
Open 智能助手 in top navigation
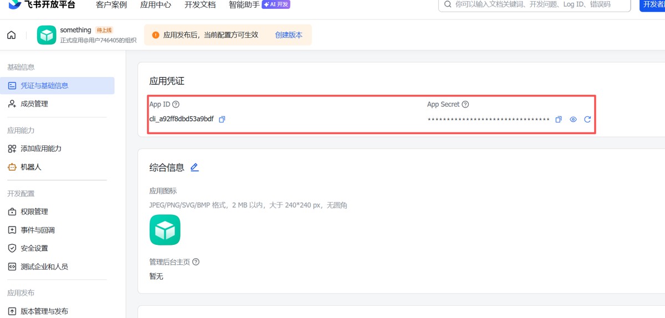pyautogui.click(x=244, y=4)
